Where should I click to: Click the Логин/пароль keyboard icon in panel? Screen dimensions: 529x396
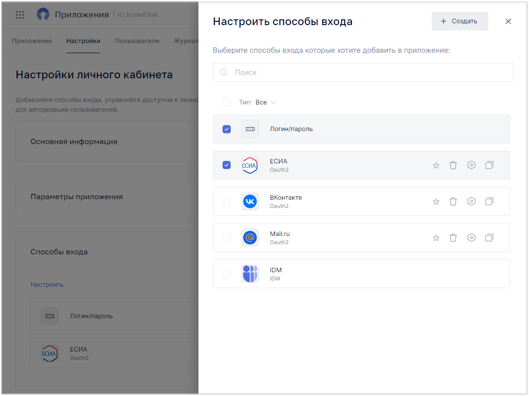click(x=250, y=129)
